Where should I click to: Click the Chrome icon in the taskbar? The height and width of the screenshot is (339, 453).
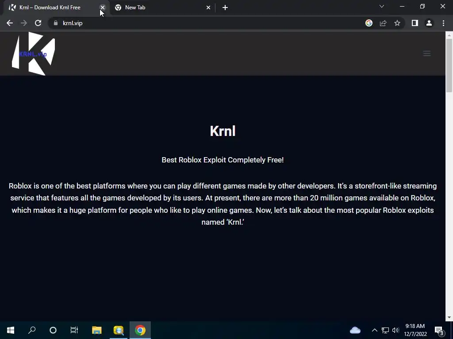140,330
